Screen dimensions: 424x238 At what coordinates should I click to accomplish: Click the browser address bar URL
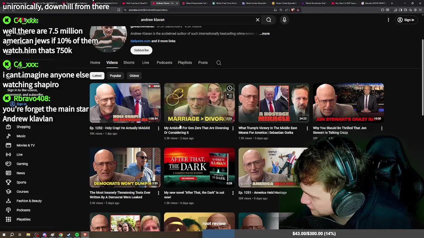[148, 10]
